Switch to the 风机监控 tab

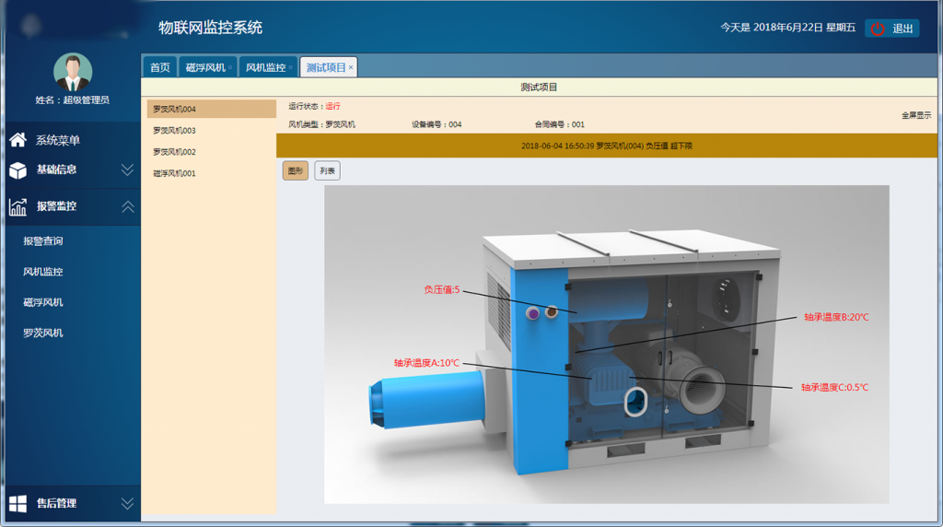point(265,67)
